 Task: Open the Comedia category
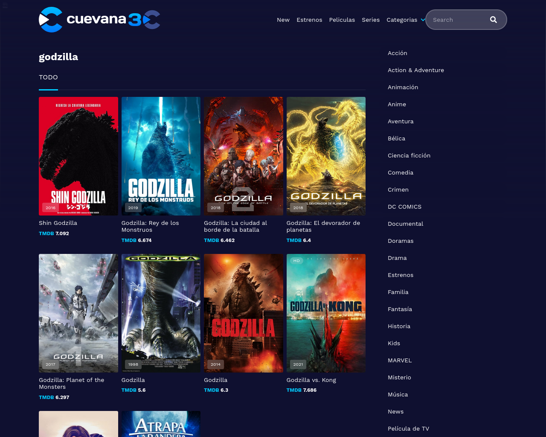tap(401, 172)
